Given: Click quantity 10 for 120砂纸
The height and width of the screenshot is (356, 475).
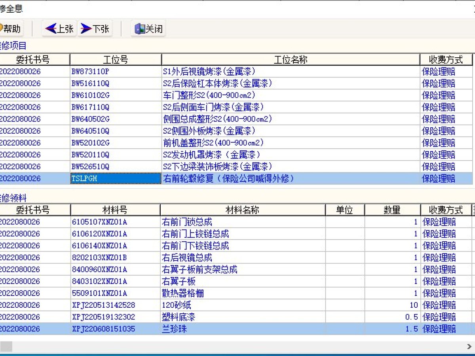Looking at the screenshot, I should (414, 305).
